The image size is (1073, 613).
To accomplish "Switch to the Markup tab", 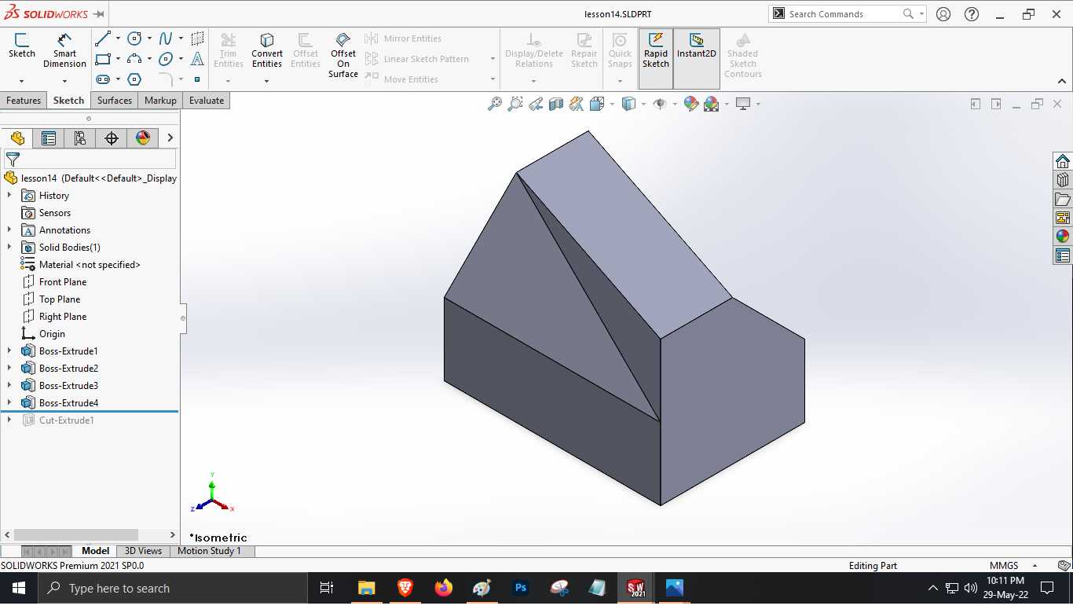I will click(160, 101).
